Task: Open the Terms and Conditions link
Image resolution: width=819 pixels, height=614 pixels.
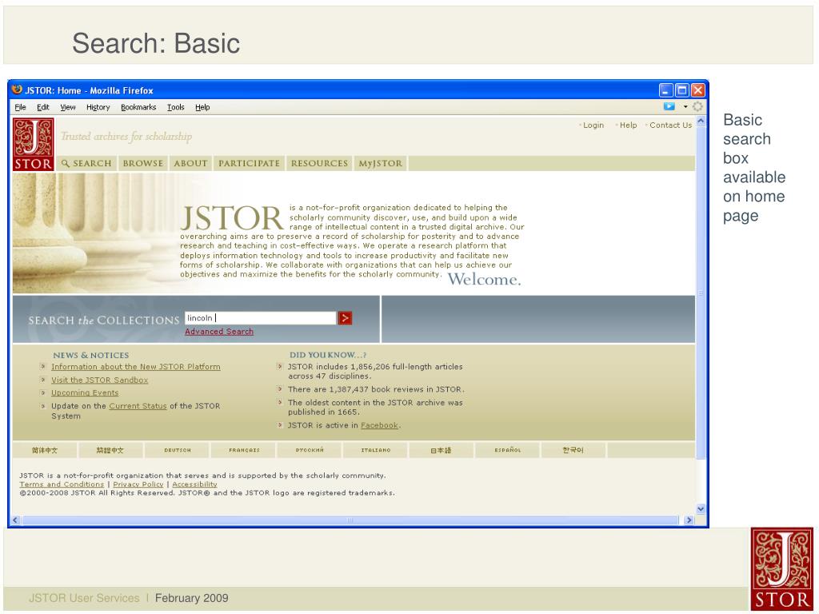Action: 62,484
